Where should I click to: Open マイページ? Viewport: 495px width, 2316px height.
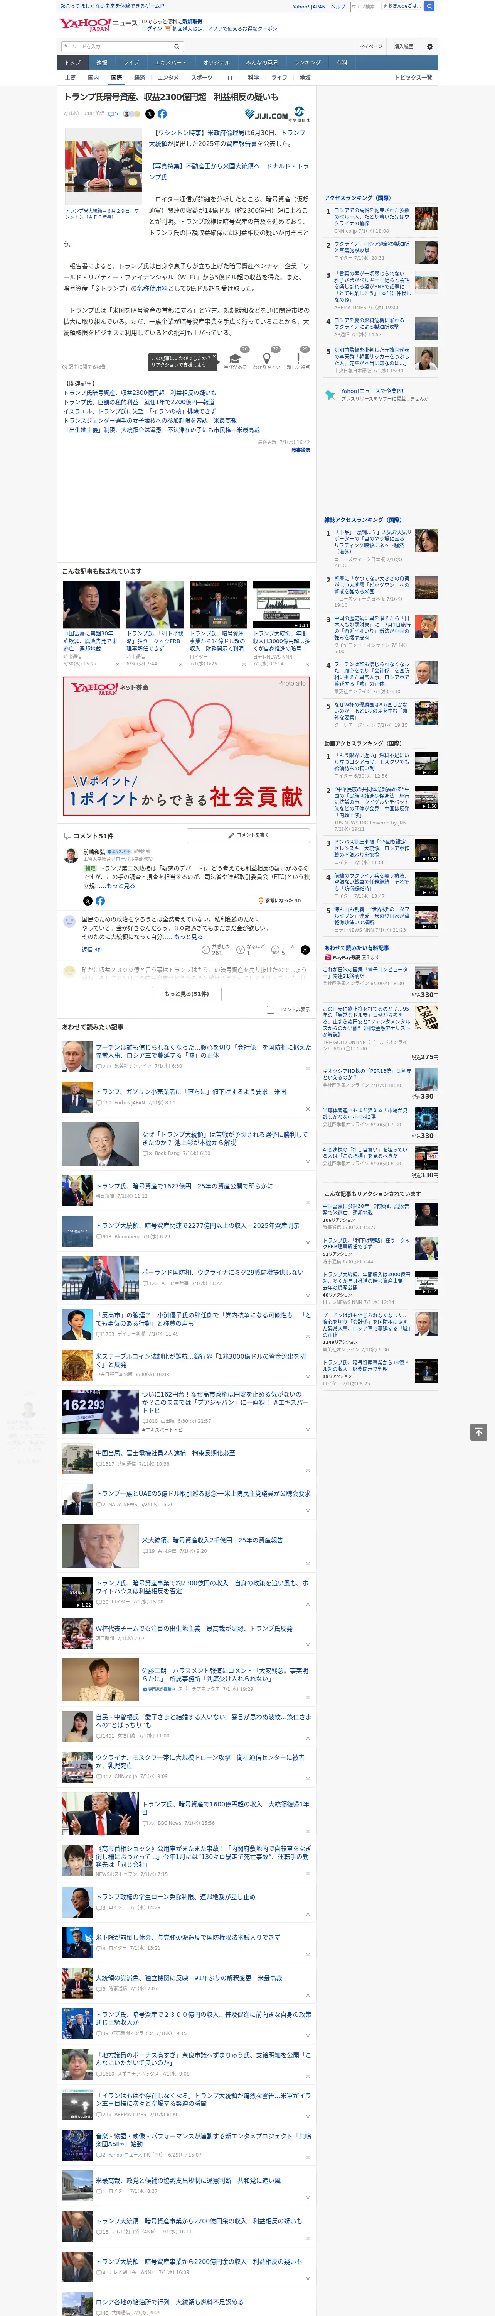pos(371,47)
